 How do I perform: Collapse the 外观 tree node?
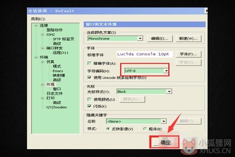[43, 85]
